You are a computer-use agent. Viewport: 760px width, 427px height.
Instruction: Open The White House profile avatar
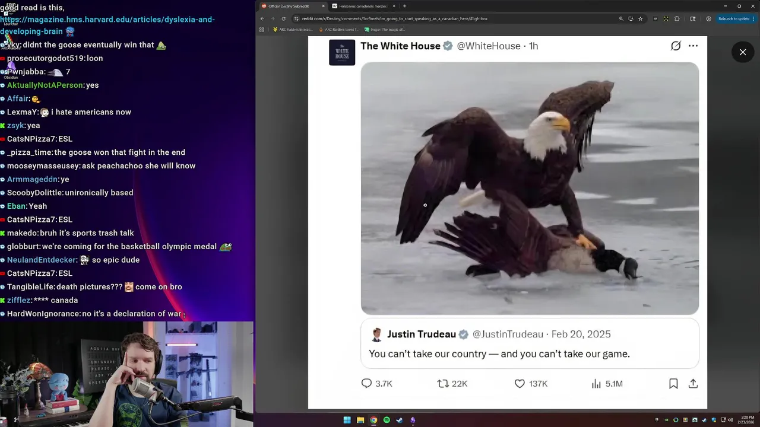point(342,53)
